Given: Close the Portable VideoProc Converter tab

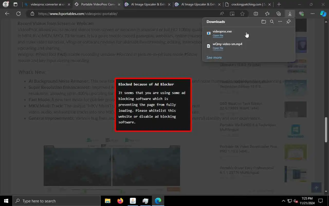Looking at the screenshot, I should pyautogui.click(x=119, y=4).
